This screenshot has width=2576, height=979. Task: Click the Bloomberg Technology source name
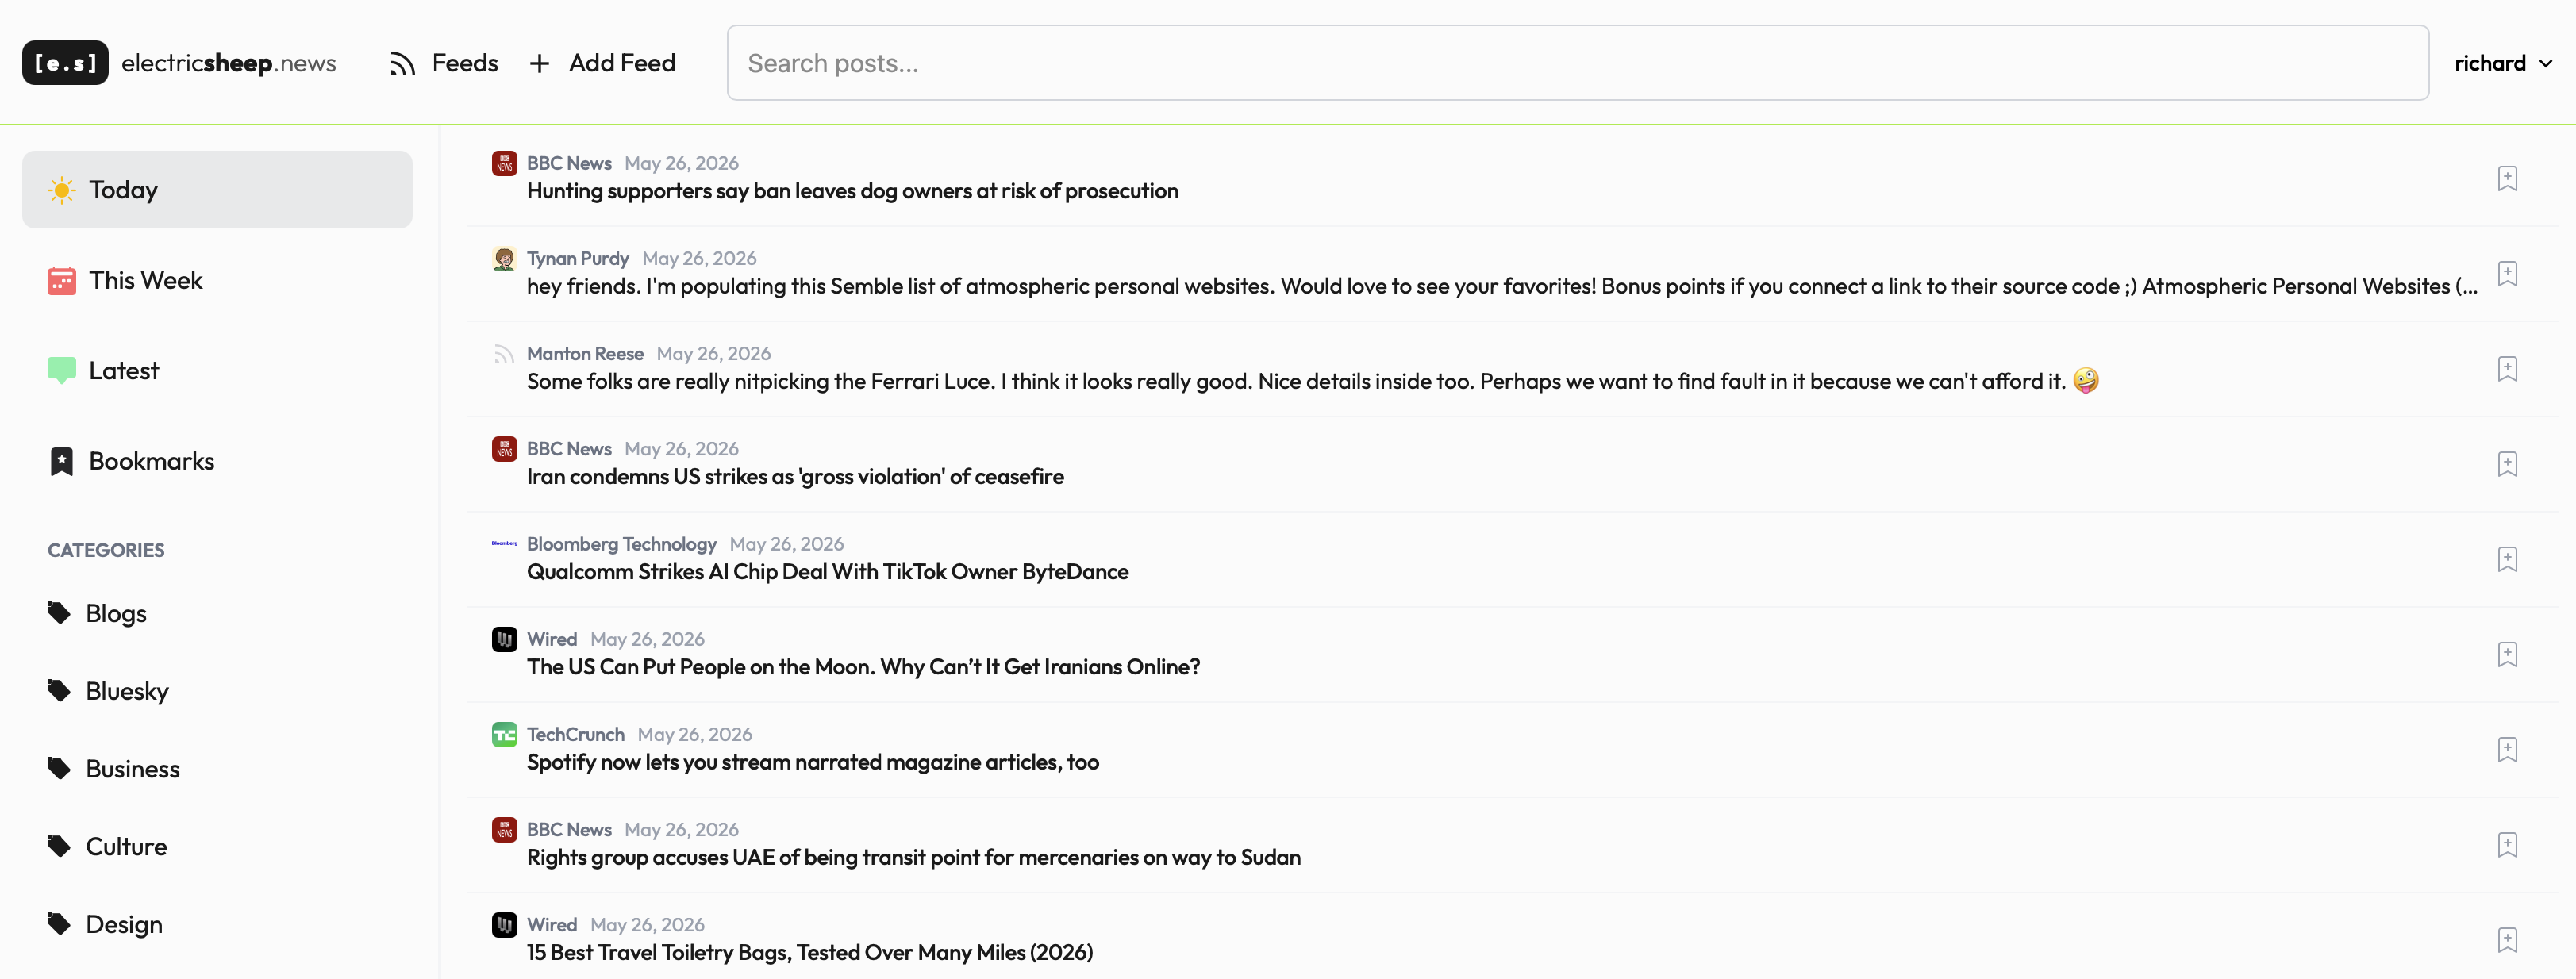tap(621, 544)
